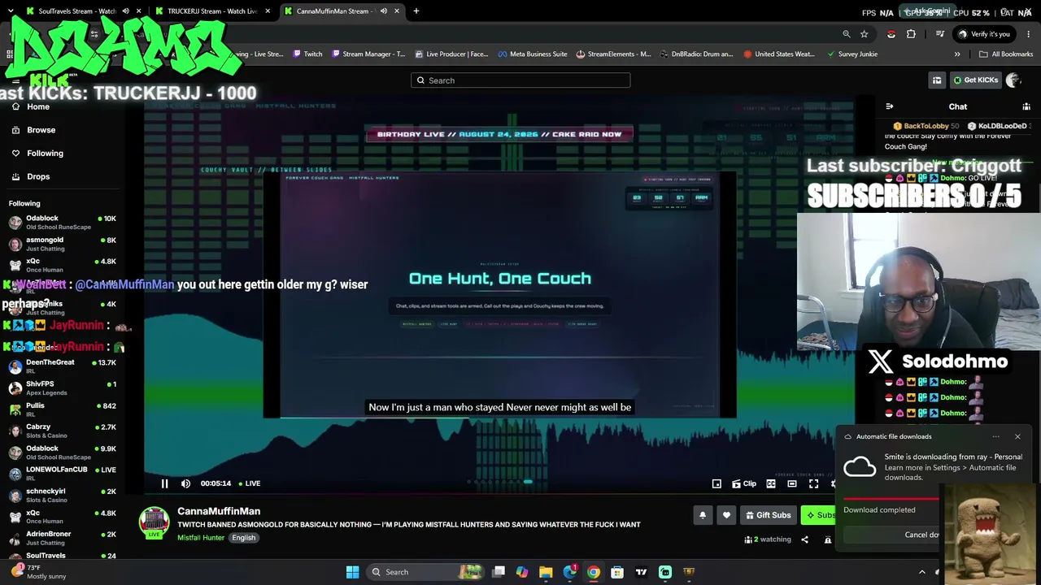Open Microsoft Edge from the taskbar
This screenshot has height=585, width=1041.
569,572
